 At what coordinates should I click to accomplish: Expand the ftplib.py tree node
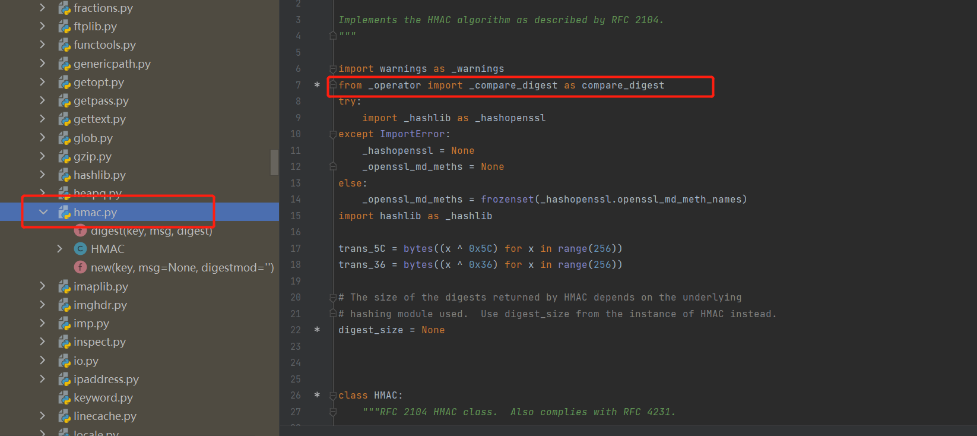point(42,26)
